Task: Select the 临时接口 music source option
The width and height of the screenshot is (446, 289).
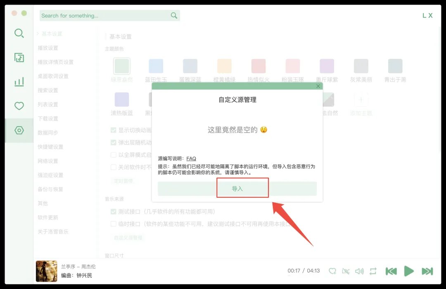Action: pos(114,224)
